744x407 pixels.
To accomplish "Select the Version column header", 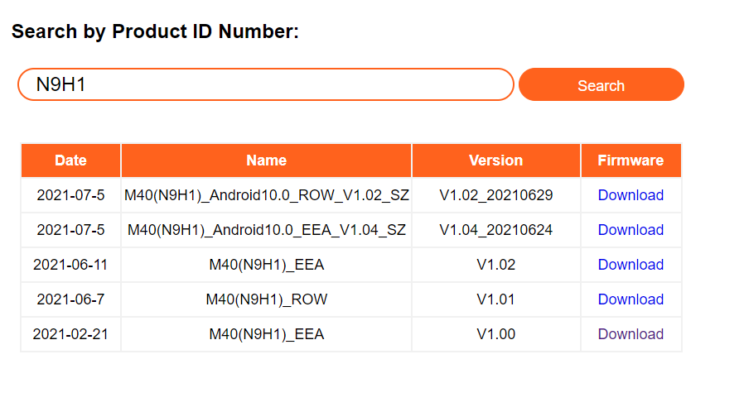I will pos(495,160).
